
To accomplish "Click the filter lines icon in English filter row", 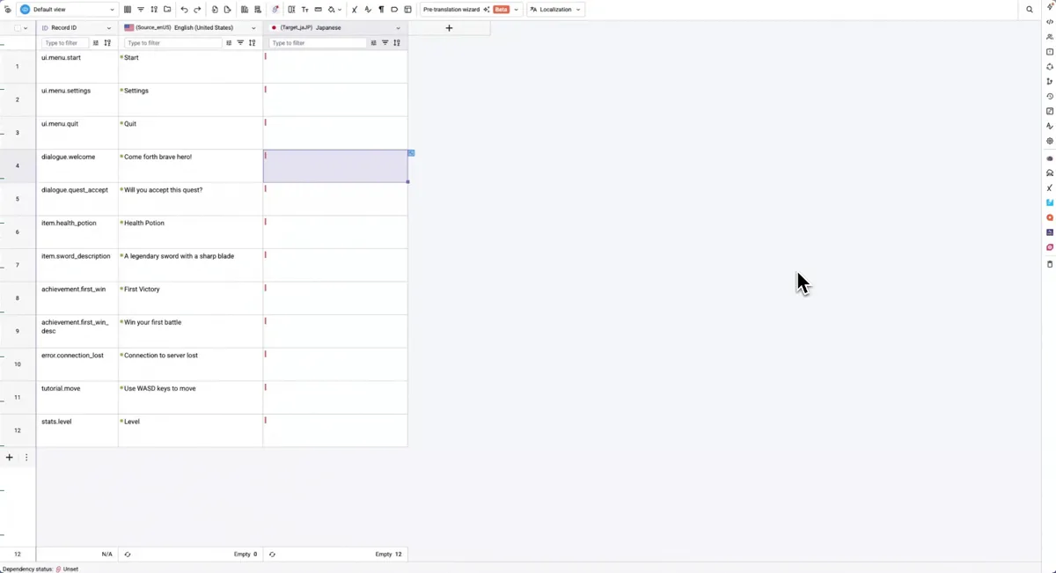I will point(240,43).
